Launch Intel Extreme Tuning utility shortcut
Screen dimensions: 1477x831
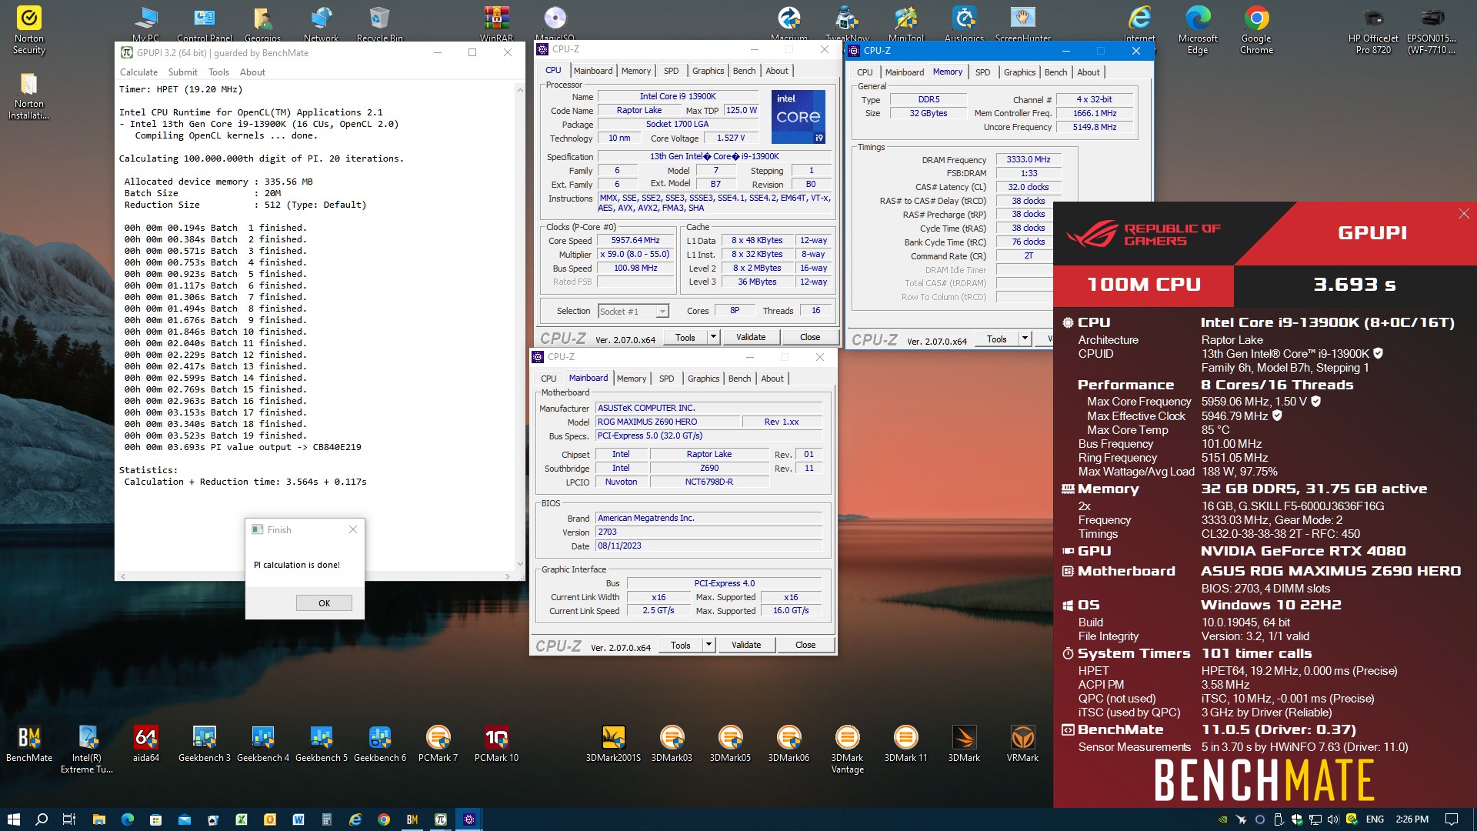(87, 749)
